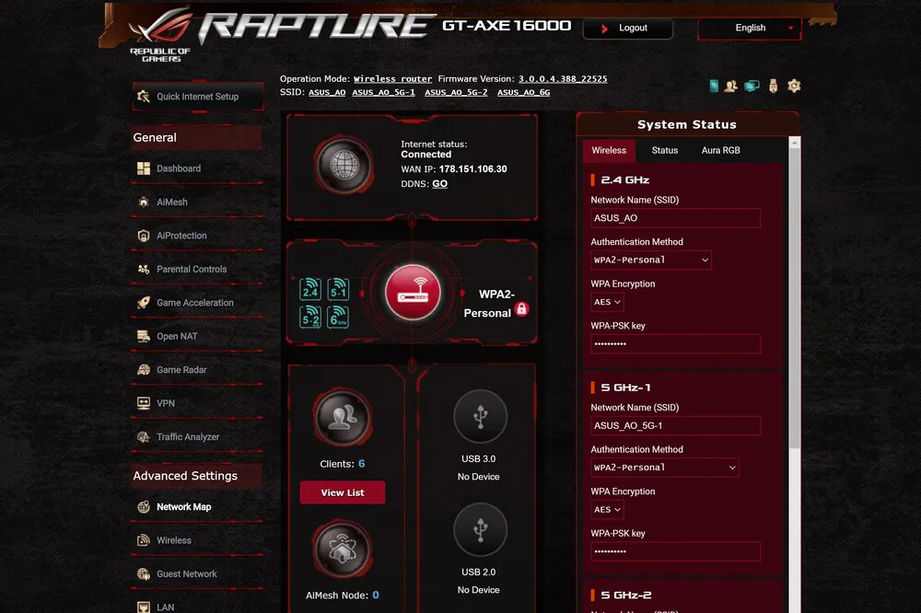Click the Clients icon circle
The image size is (921, 613).
click(x=343, y=418)
